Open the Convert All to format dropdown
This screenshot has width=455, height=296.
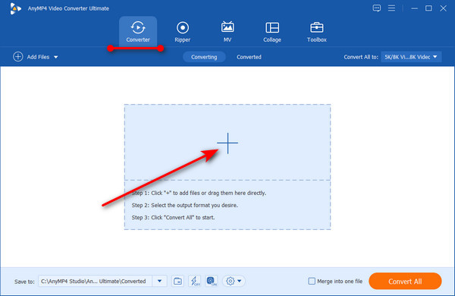[x=411, y=57]
